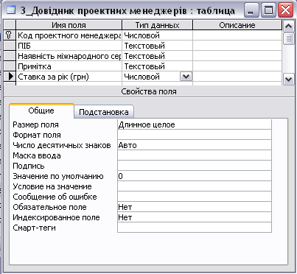
Task: Click the Текстовый type of ПІБ row
Action: click(x=157, y=46)
